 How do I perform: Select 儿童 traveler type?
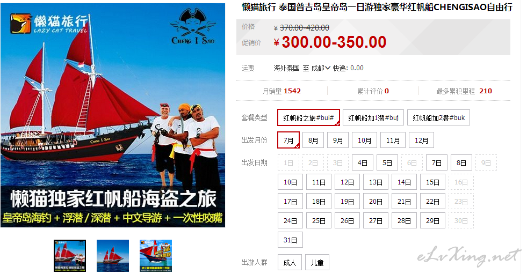(317, 263)
